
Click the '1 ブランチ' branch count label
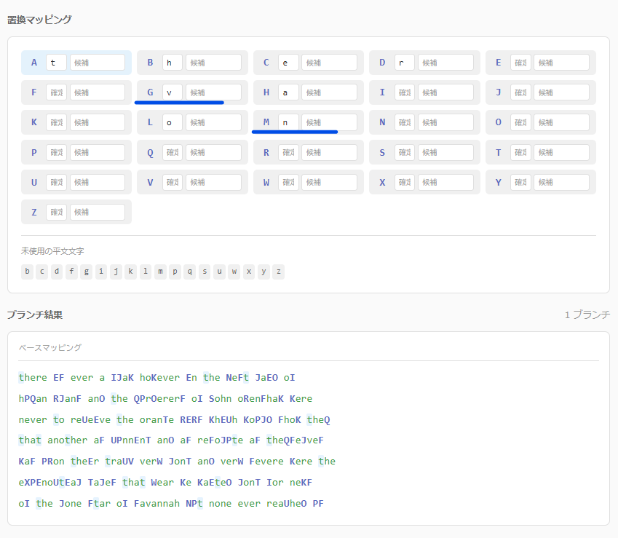(x=587, y=315)
